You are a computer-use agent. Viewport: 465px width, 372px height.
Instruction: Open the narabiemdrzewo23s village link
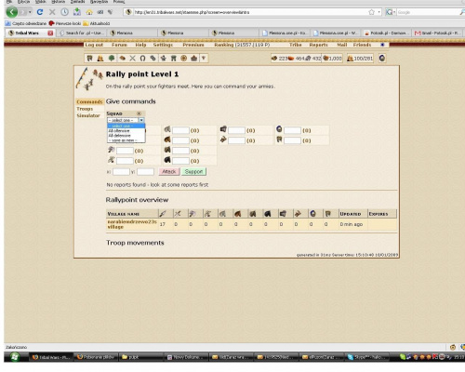[x=132, y=224]
